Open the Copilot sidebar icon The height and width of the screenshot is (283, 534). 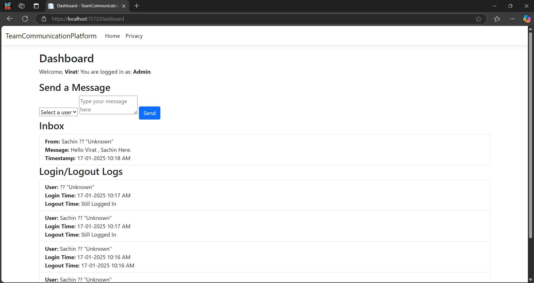[x=526, y=19]
